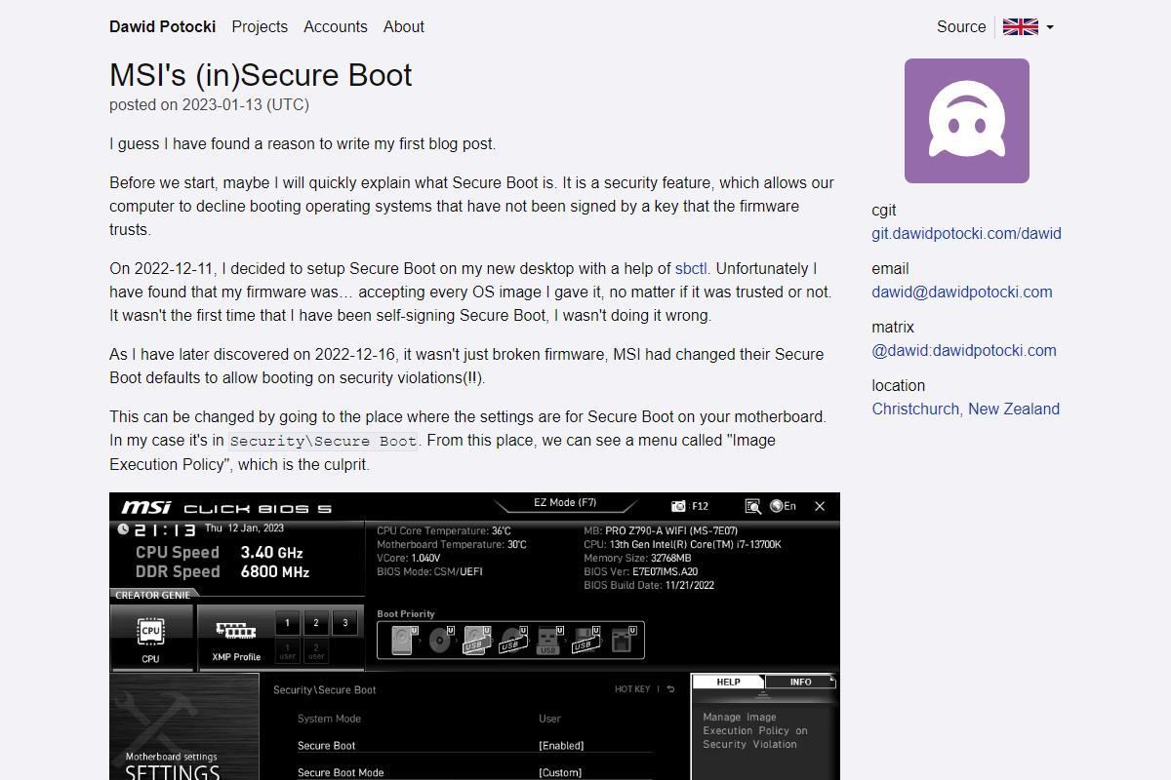This screenshot has width=1171, height=780.
Task: Follow the sbctl link in the article
Action: (691, 268)
